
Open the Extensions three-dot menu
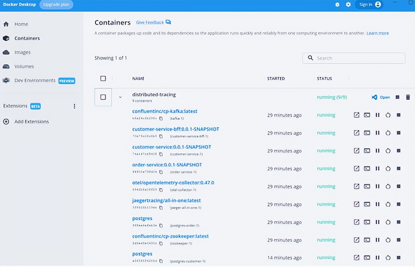pyautogui.click(x=74, y=106)
